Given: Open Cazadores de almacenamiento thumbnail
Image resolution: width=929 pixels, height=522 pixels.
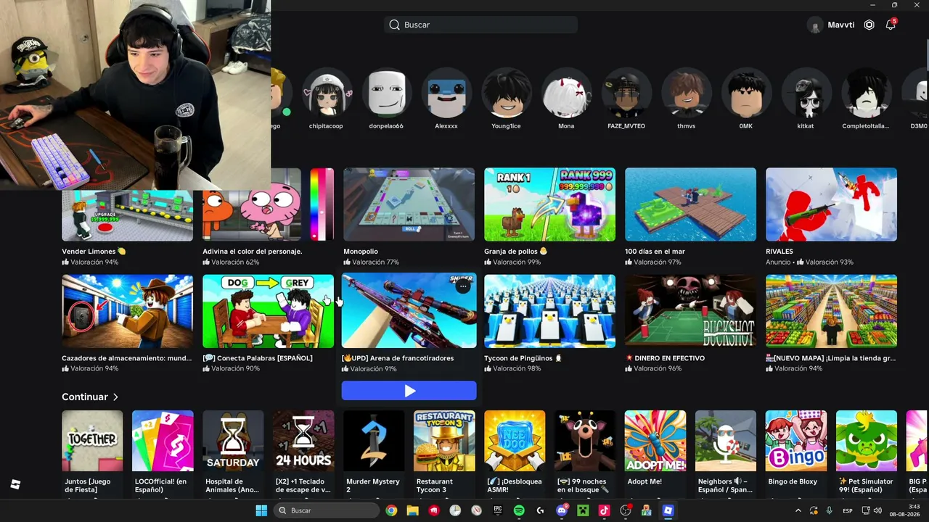Looking at the screenshot, I should (127, 311).
